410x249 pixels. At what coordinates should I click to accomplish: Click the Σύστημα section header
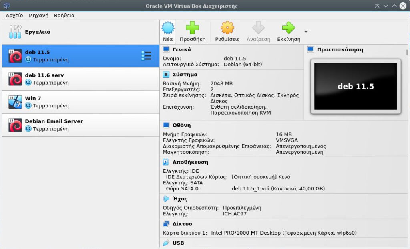click(x=185, y=75)
